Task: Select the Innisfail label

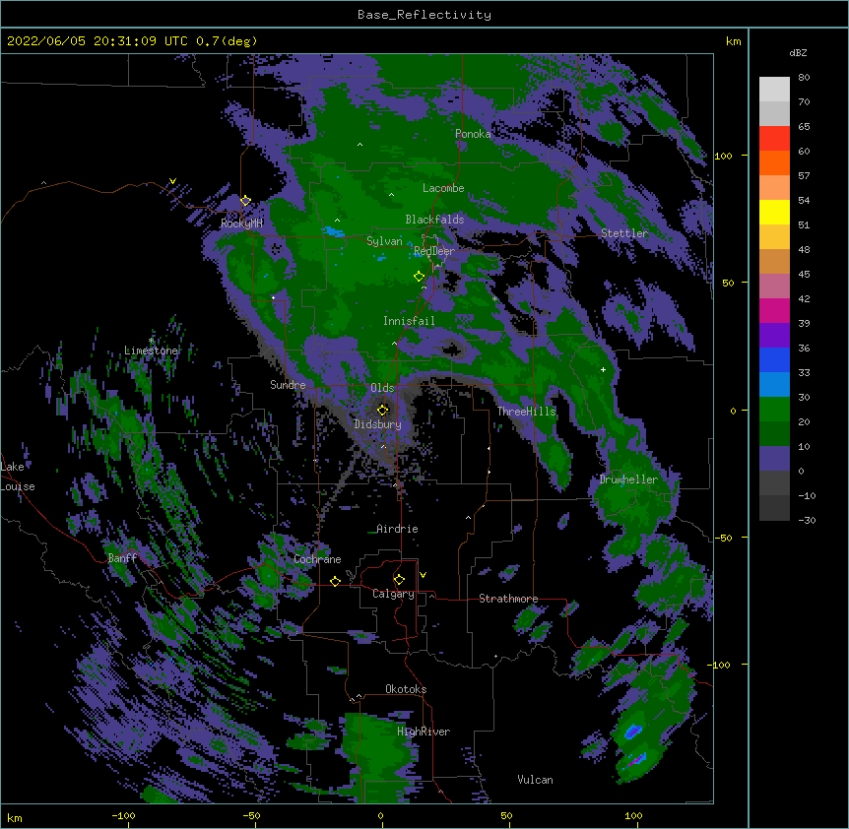Action: pos(409,321)
